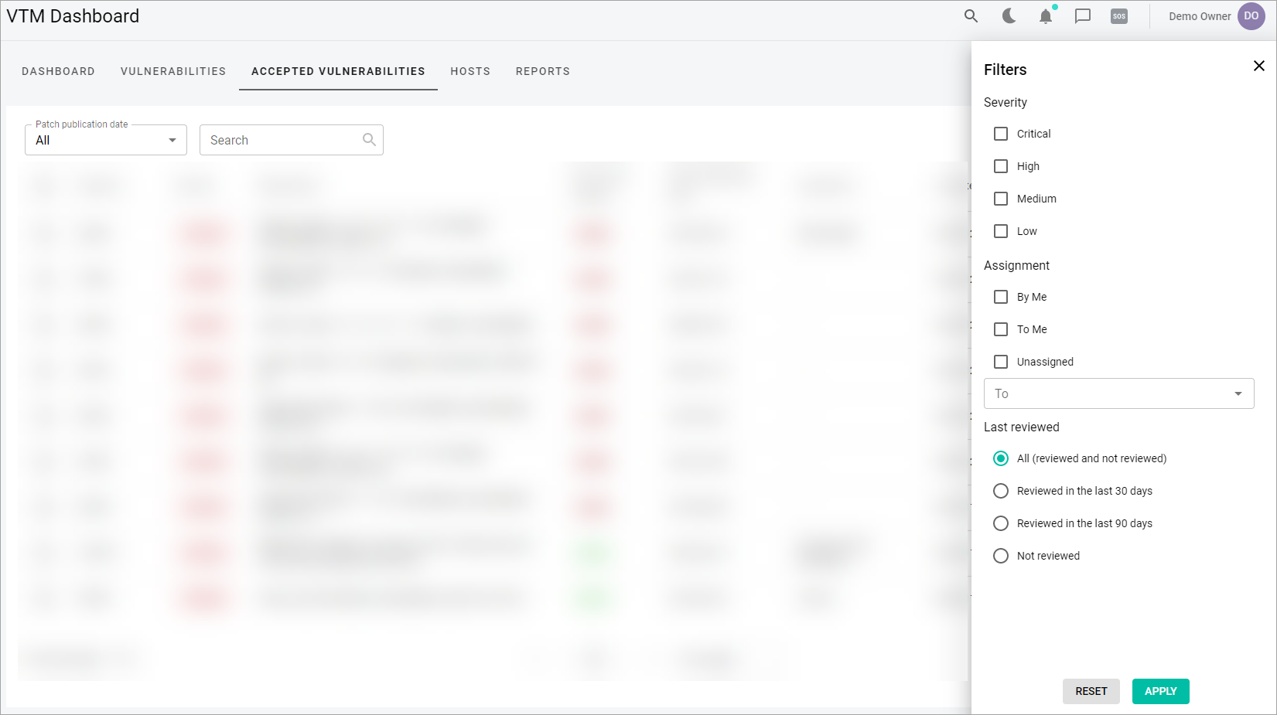Select Reviewed in the last 30 days
Screen dimensions: 1277x715
pos(1001,491)
